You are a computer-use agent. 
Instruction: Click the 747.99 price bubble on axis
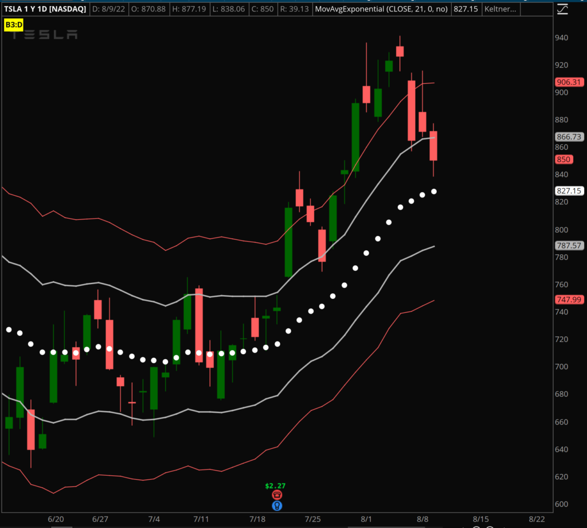[569, 300]
